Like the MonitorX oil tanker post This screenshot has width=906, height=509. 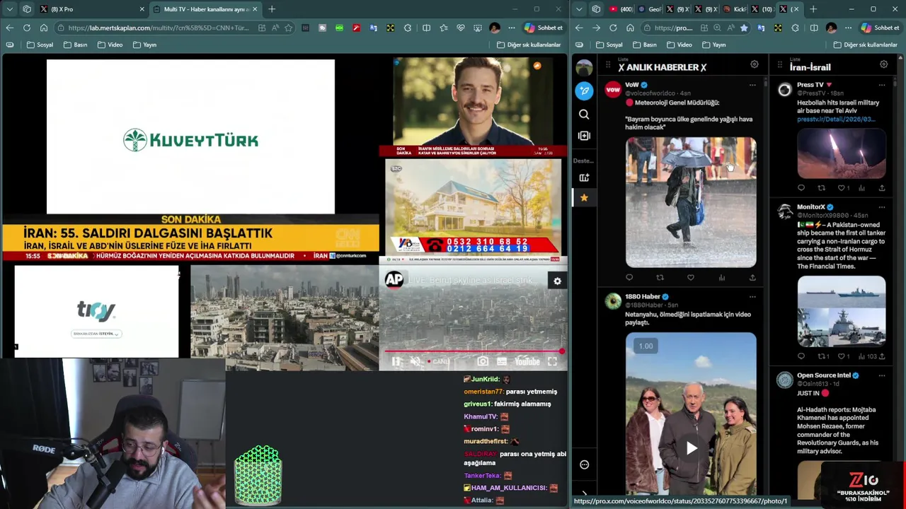click(842, 356)
